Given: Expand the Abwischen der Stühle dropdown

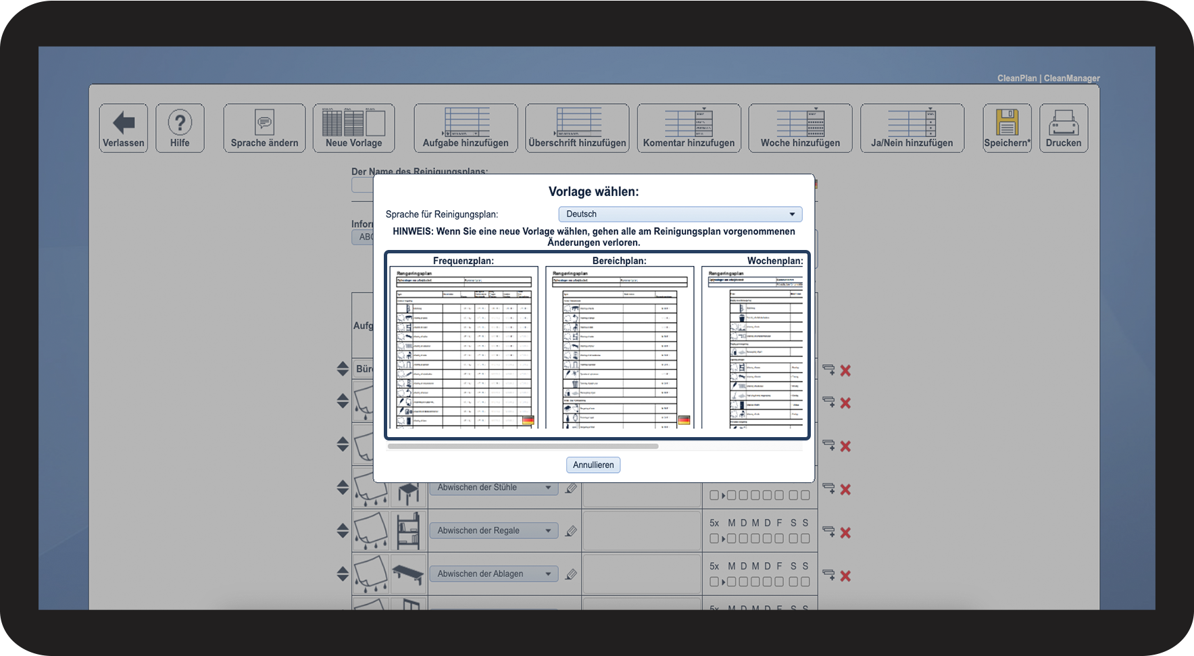Looking at the screenshot, I should [x=548, y=488].
